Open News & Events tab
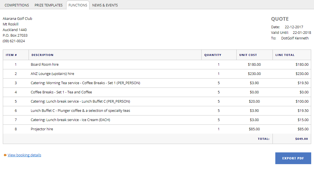The image size is (314, 170). point(105,5)
